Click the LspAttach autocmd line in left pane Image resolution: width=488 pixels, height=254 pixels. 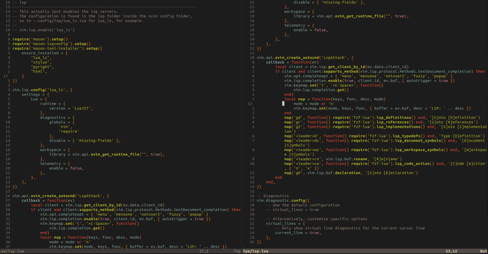[61, 196]
